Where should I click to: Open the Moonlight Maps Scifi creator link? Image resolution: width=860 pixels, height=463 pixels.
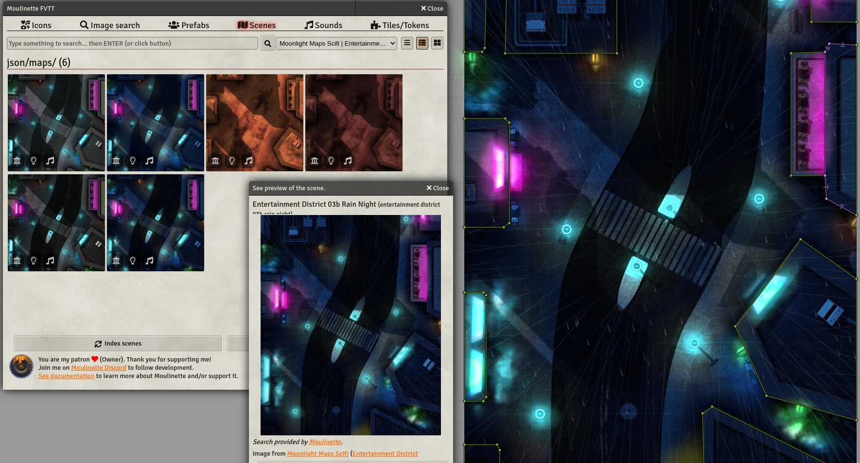coord(317,454)
